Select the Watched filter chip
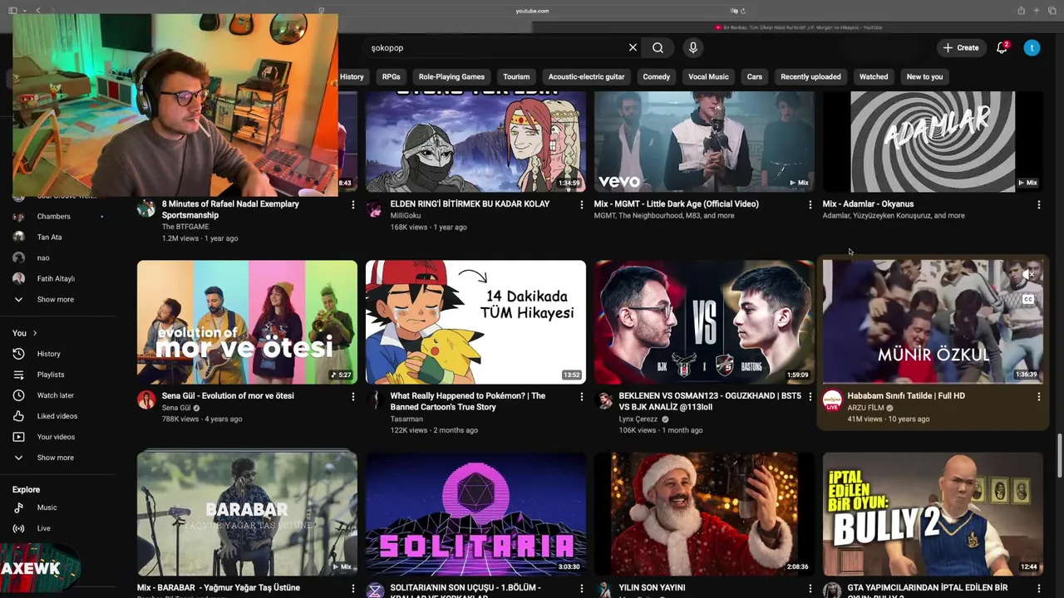Image resolution: width=1064 pixels, height=598 pixels. tap(873, 76)
